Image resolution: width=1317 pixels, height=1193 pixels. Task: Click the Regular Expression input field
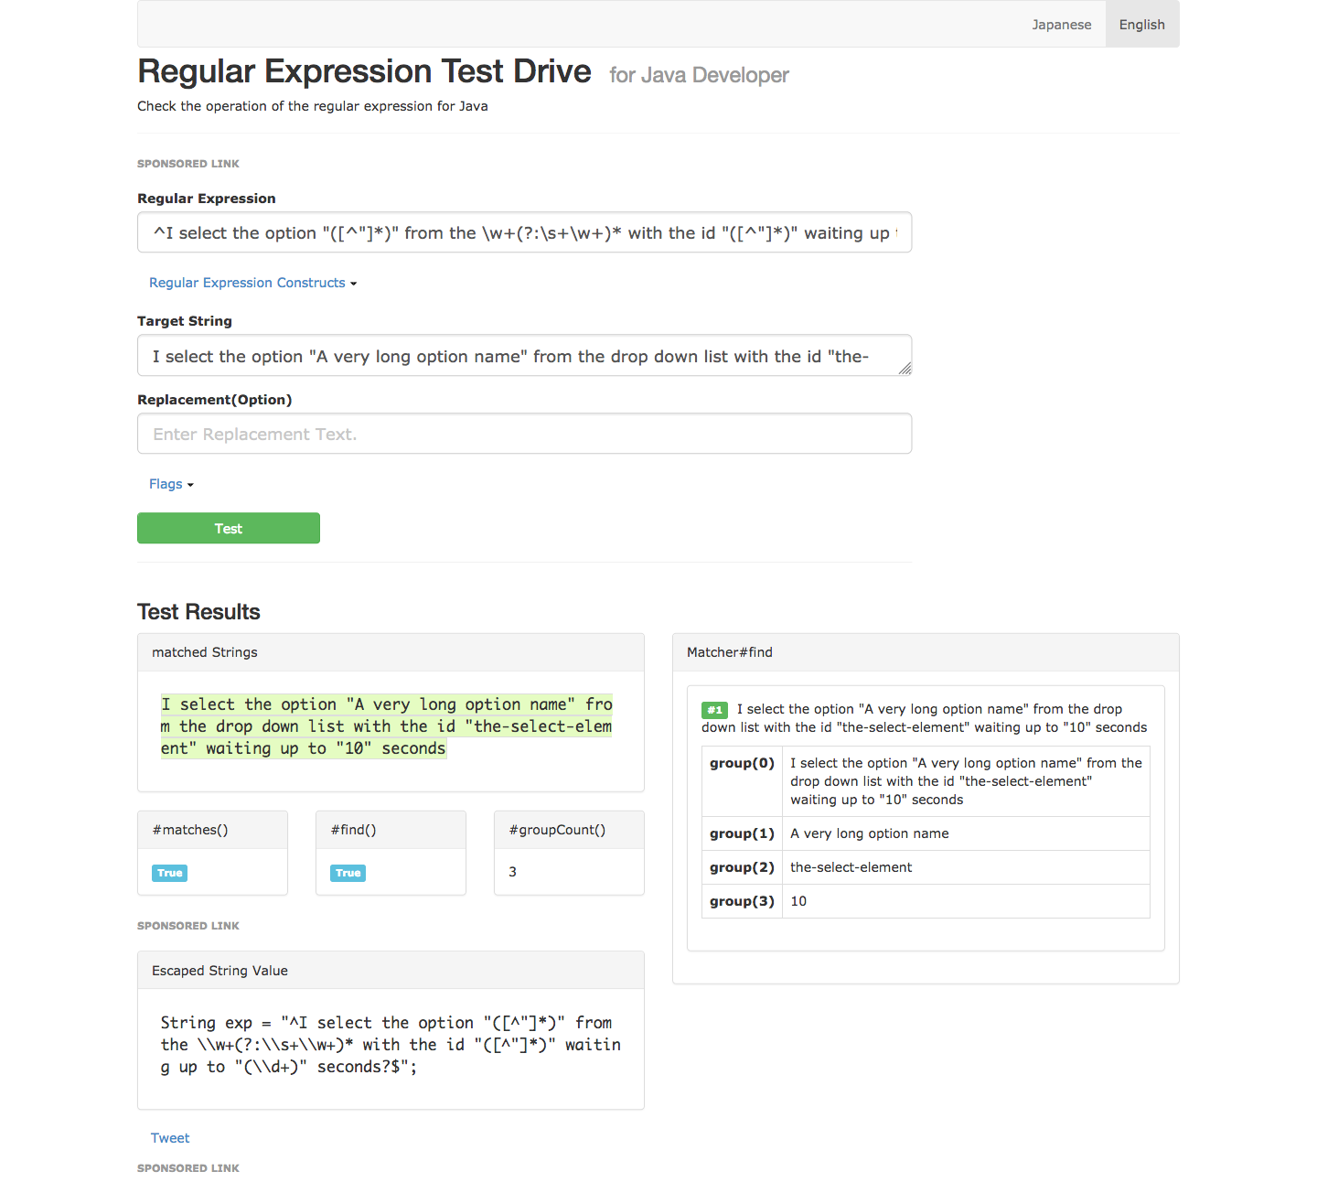(x=524, y=233)
